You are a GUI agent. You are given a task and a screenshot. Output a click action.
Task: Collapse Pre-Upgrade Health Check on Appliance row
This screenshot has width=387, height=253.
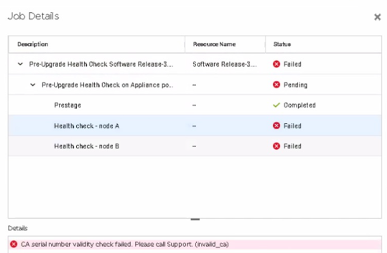pyautogui.click(x=33, y=85)
